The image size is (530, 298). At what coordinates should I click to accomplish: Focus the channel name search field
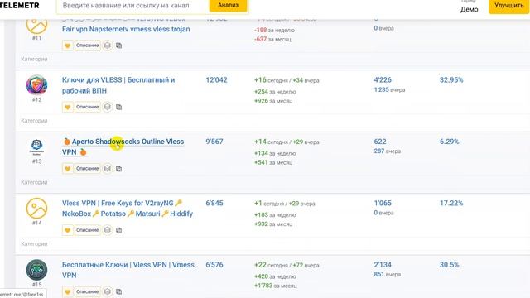132,6
